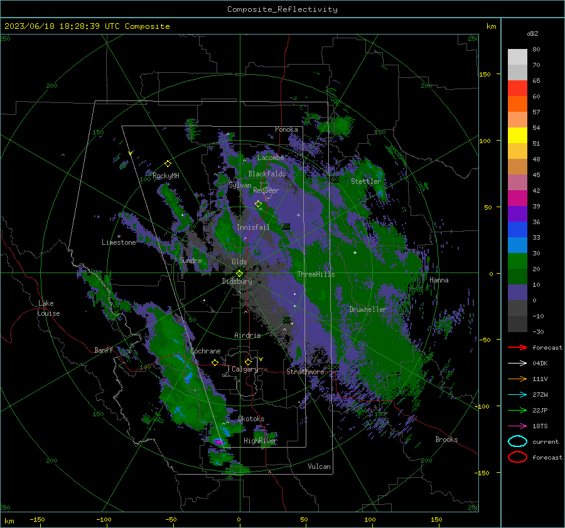
Task: Click the Lacombe city label
Action: [271, 158]
